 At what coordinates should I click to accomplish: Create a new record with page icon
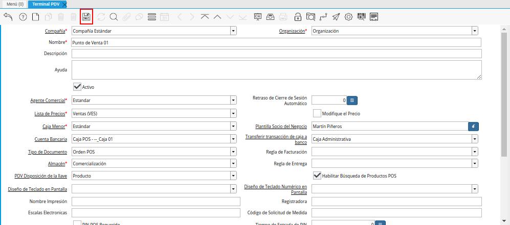pyautogui.click(x=36, y=17)
